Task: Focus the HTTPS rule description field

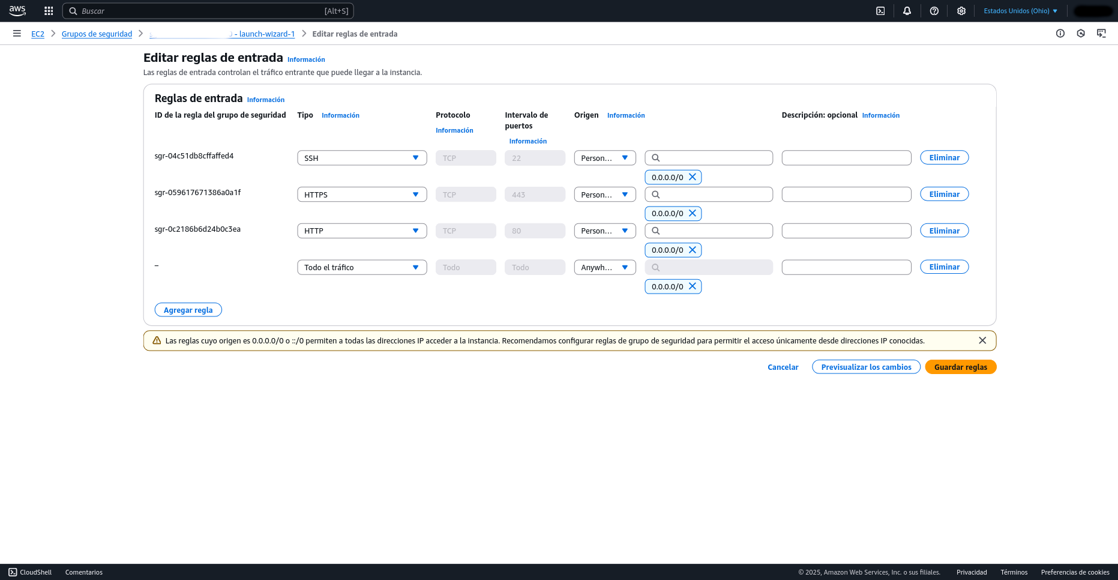Action: pos(847,195)
